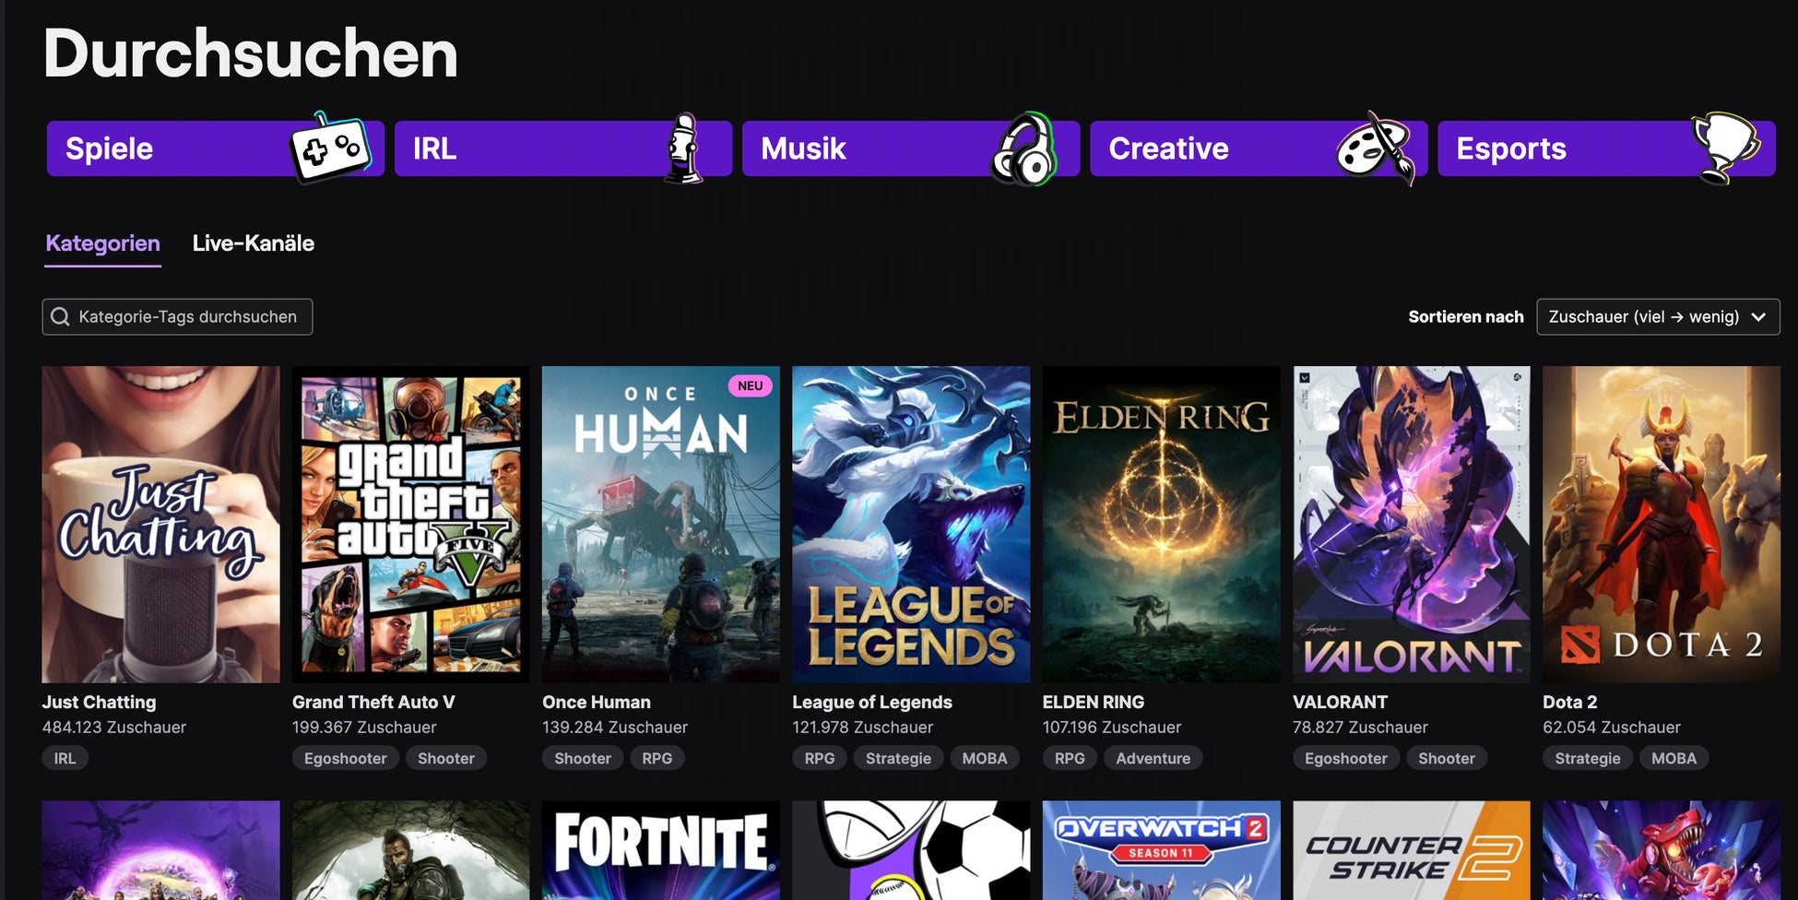The image size is (1798, 900).
Task: Click the headphones icon on Musik
Action: coord(1023,148)
